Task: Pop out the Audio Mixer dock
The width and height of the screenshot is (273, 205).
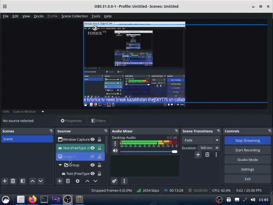Action: tap(176, 131)
